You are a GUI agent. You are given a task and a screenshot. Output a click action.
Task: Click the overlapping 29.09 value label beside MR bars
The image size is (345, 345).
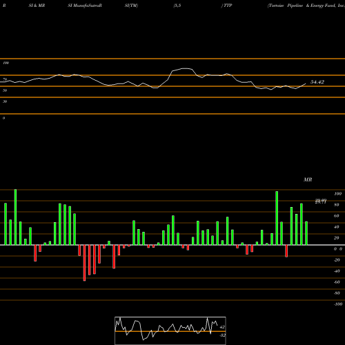tap(321, 201)
